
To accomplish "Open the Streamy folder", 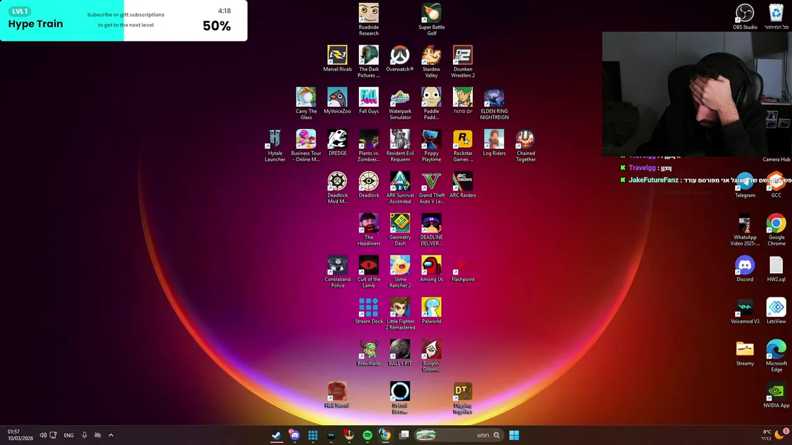I will click(x=745, y=352).
